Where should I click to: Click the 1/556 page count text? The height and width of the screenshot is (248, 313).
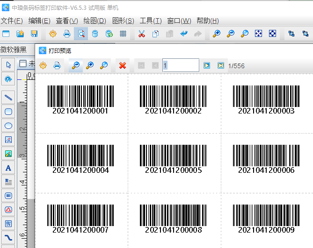pos(236,66)
